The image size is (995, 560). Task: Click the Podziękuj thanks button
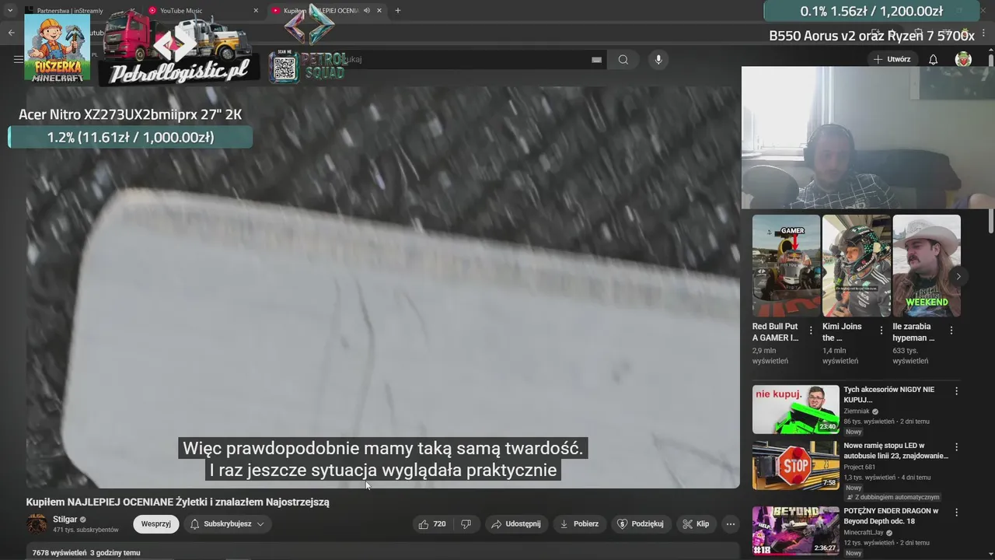[x=641, y=524]
